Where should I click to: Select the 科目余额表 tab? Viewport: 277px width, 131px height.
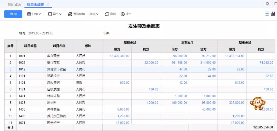[x=35, y=5]
